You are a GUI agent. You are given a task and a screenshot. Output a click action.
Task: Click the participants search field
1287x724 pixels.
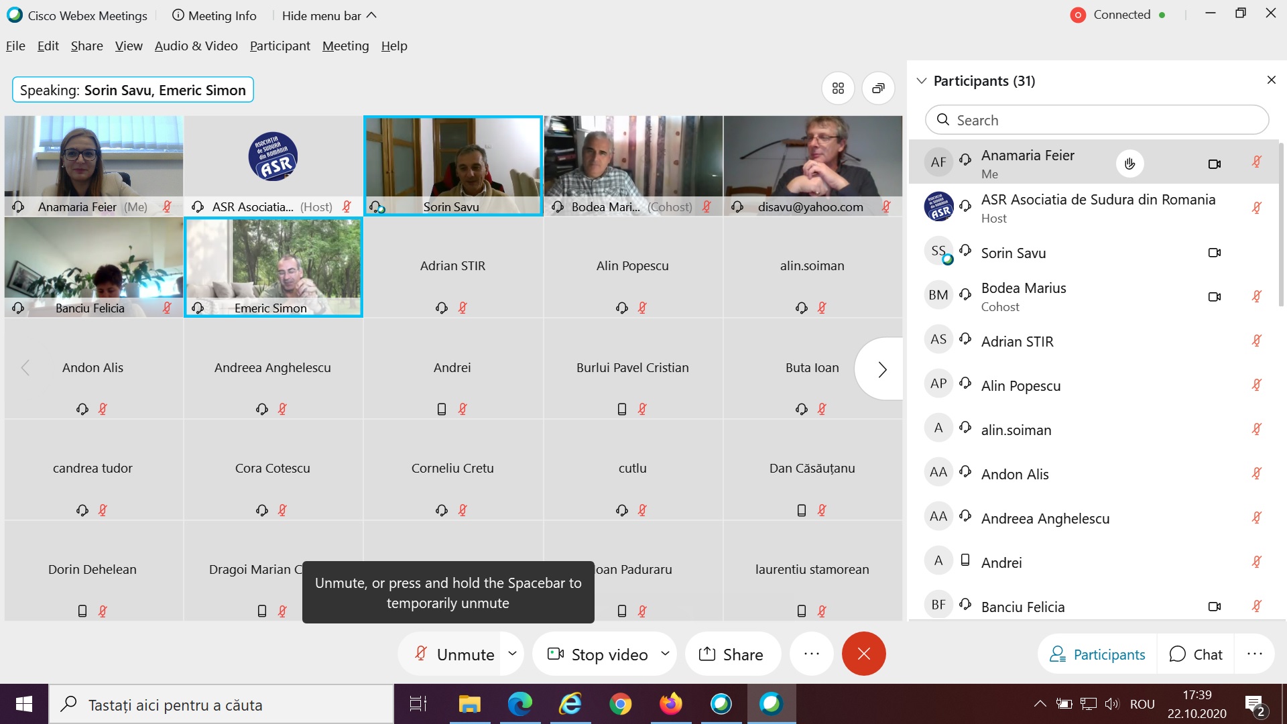point(1097,120)
